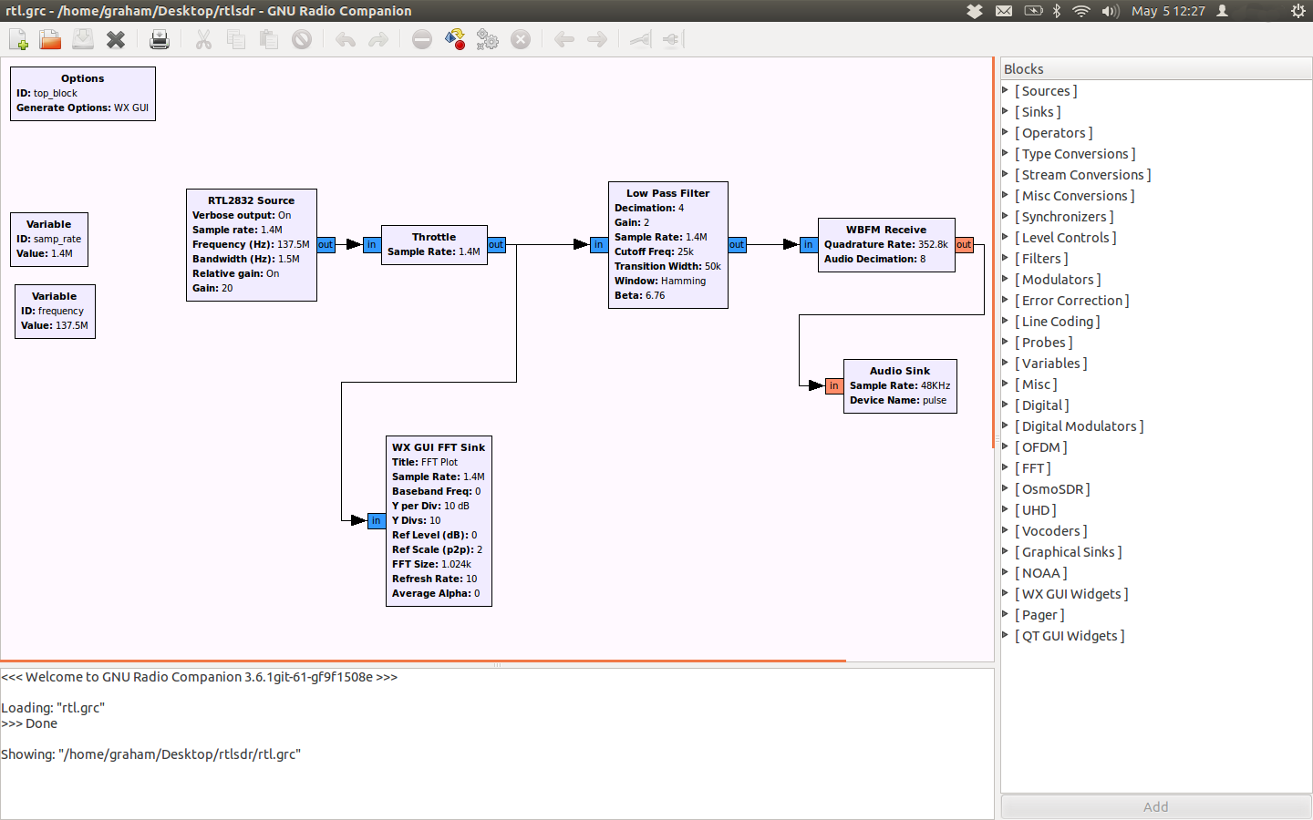Select the Synchronizers tree row
1313x820 pixels.
click(1156, 217)
